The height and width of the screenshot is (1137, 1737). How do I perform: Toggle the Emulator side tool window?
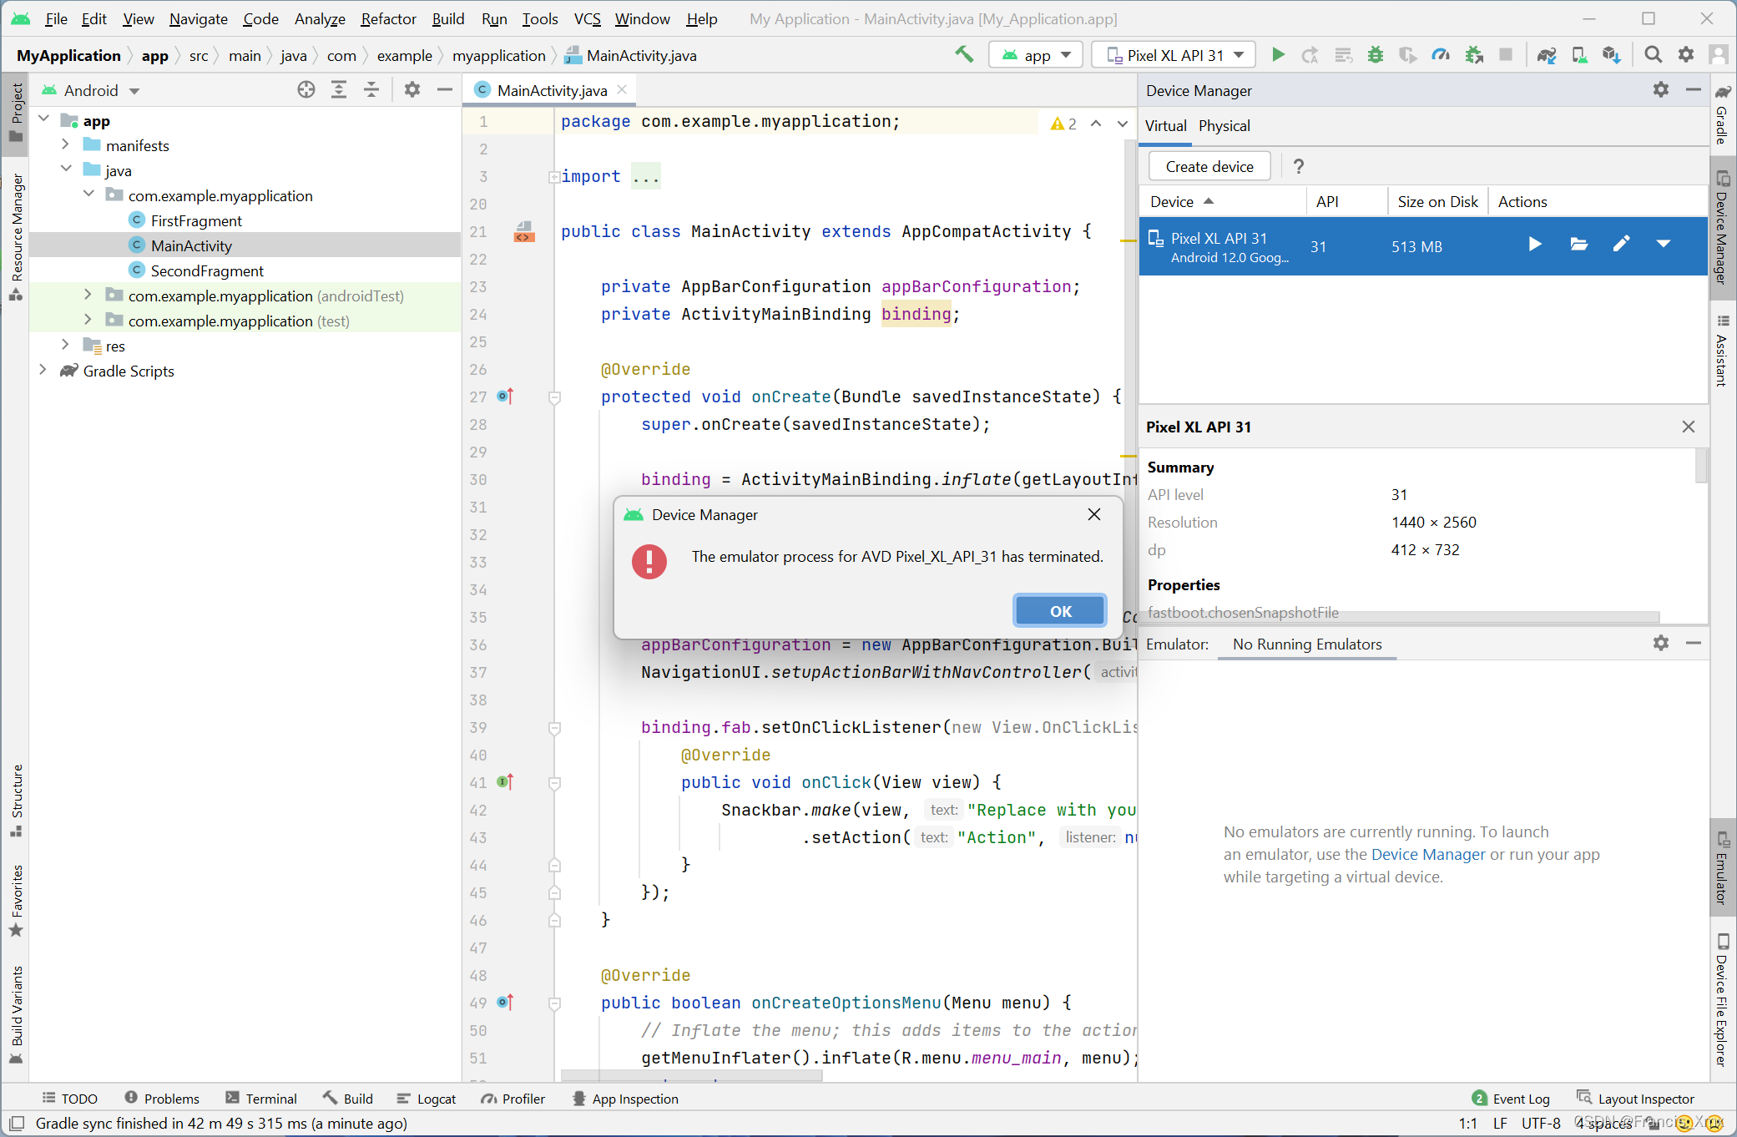(1721, 868)
